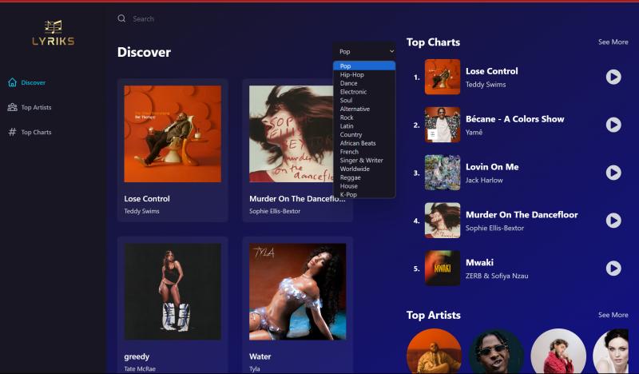This screenshot has width=639, height=374.
Task: Open Top Artists avatar wearing sunglasses
Action: pos(496,352)
